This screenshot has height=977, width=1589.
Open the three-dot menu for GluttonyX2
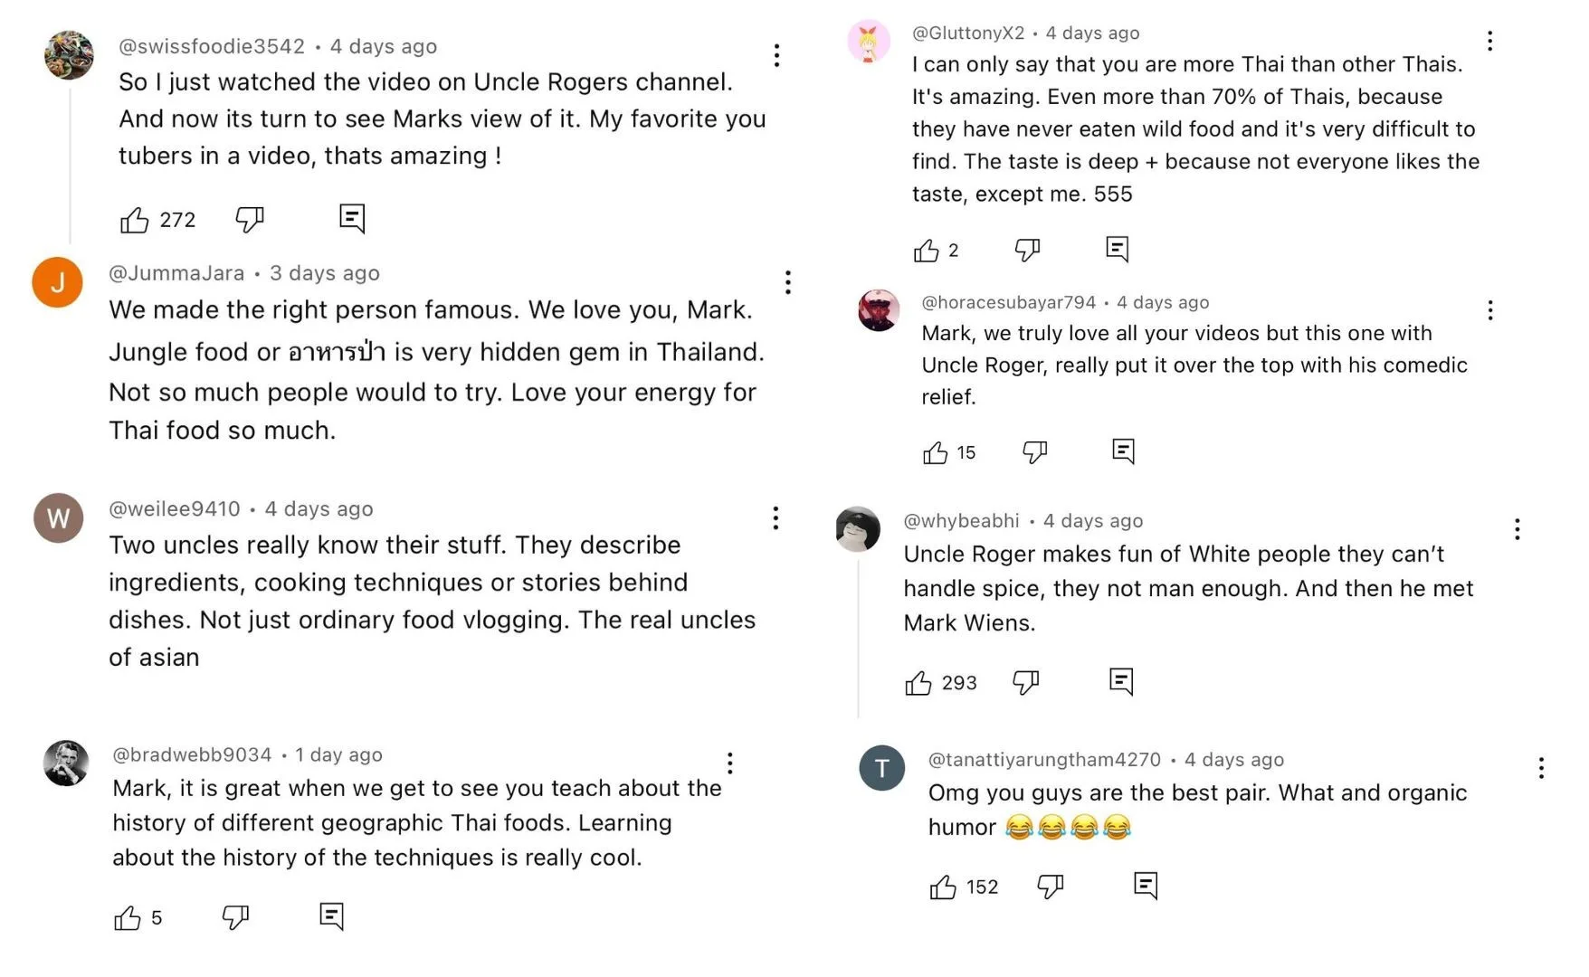1489,41
